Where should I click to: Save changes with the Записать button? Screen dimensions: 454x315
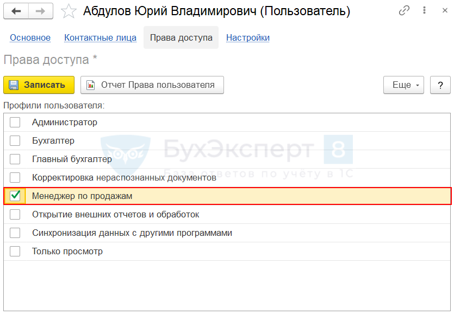(39, 85)
